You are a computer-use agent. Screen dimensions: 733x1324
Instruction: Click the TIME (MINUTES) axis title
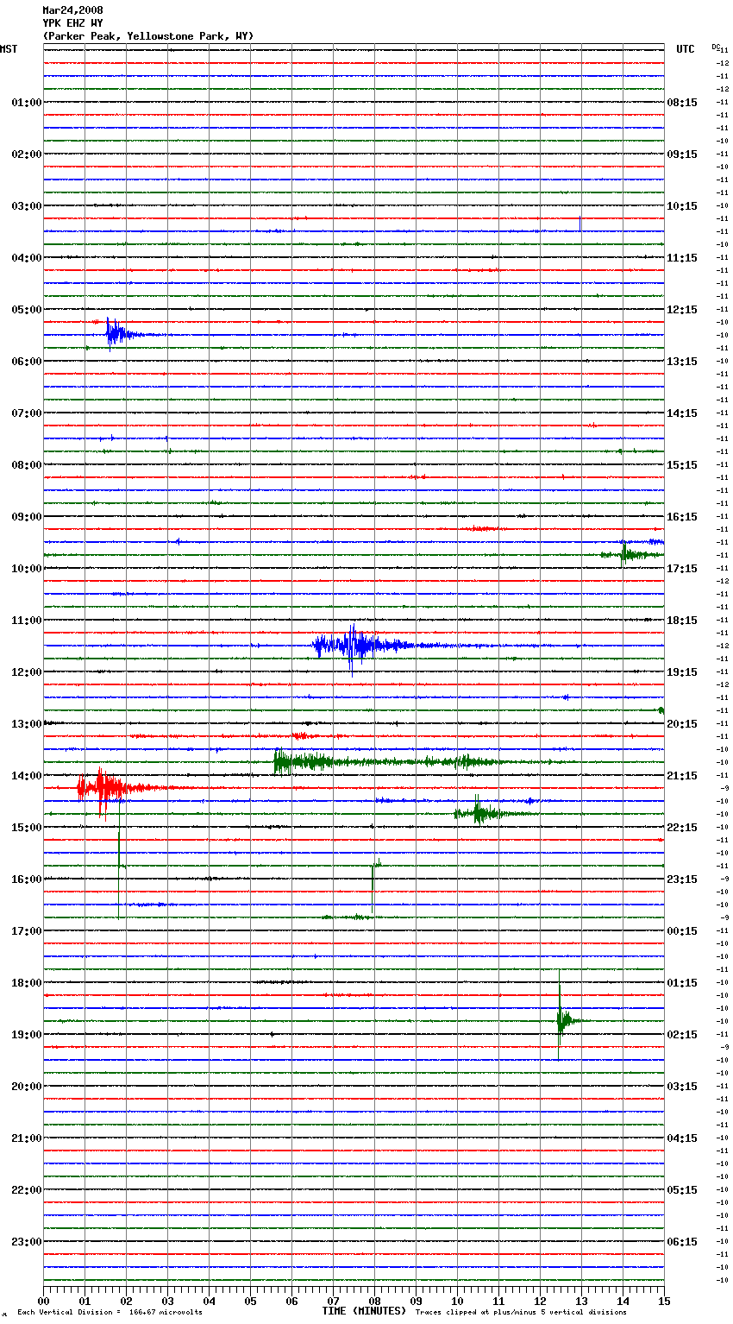point(364,1311)
